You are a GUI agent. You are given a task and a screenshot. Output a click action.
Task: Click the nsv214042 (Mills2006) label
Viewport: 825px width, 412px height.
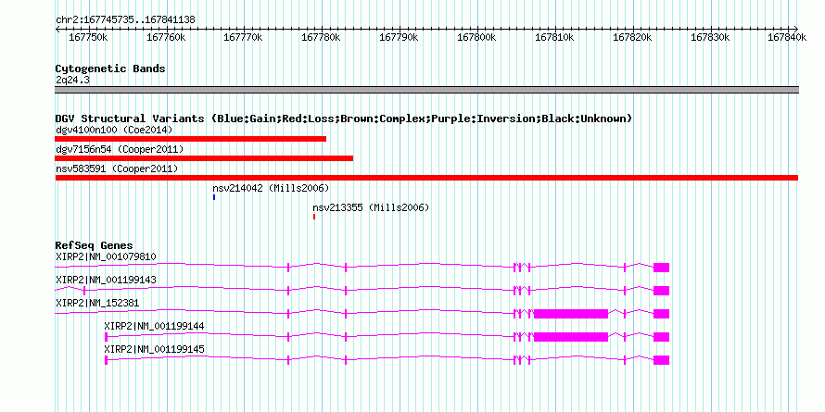271,188
